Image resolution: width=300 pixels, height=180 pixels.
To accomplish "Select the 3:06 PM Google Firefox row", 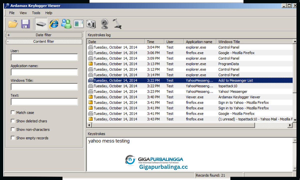I will point(190,53).
